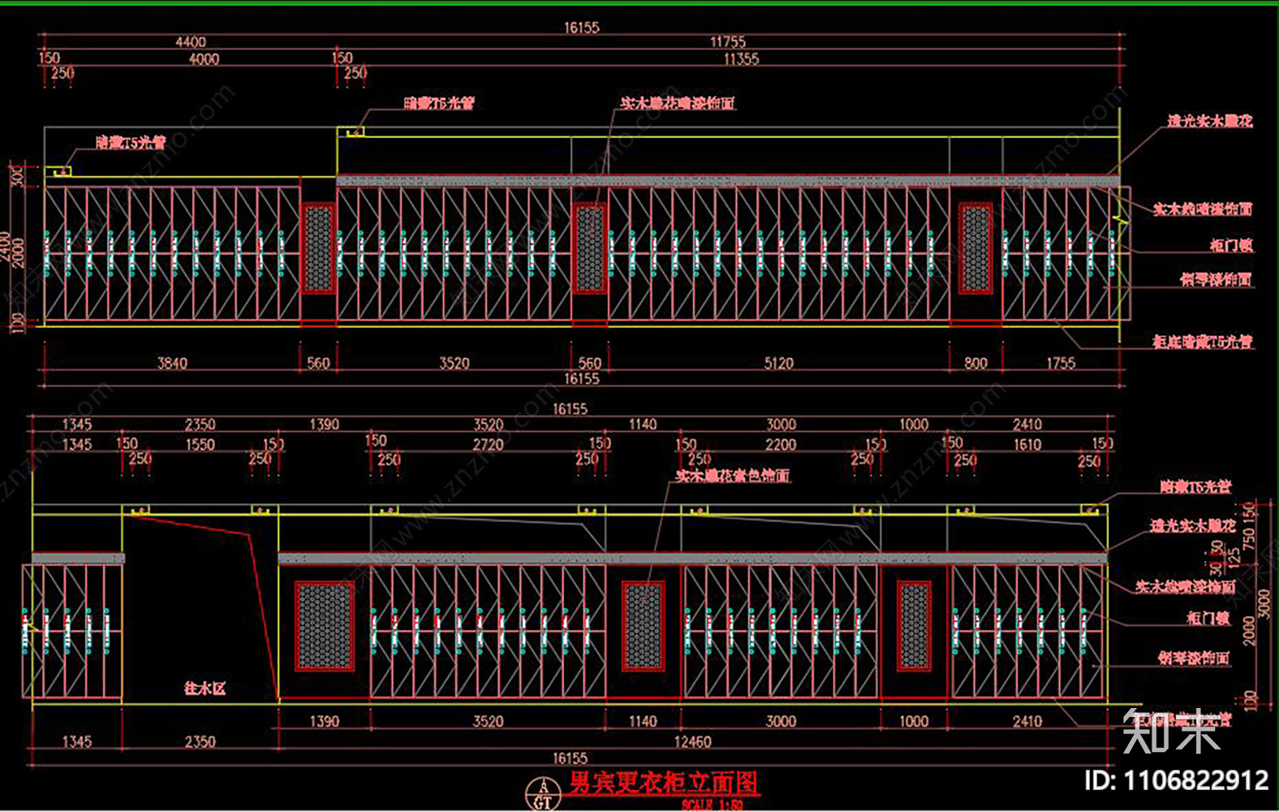Viewport: 1279px width, 812px height.
Task: Click the 实木雕花喷漆饰面 annotation
Action: pyautogui.click(x=678, y=103)
